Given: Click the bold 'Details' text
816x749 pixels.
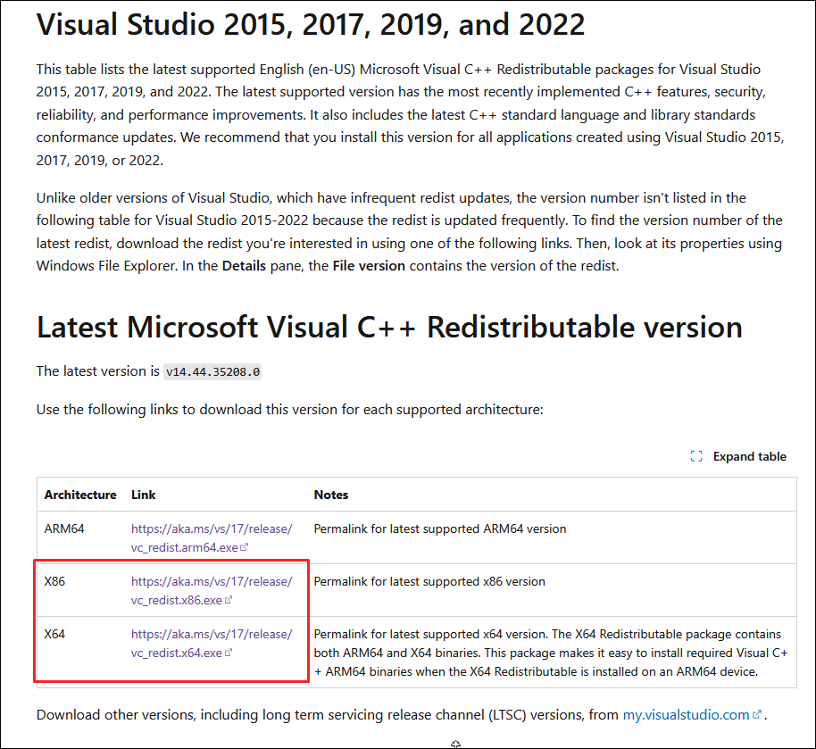Looking at the screenshot, I should tap(244, 266).
